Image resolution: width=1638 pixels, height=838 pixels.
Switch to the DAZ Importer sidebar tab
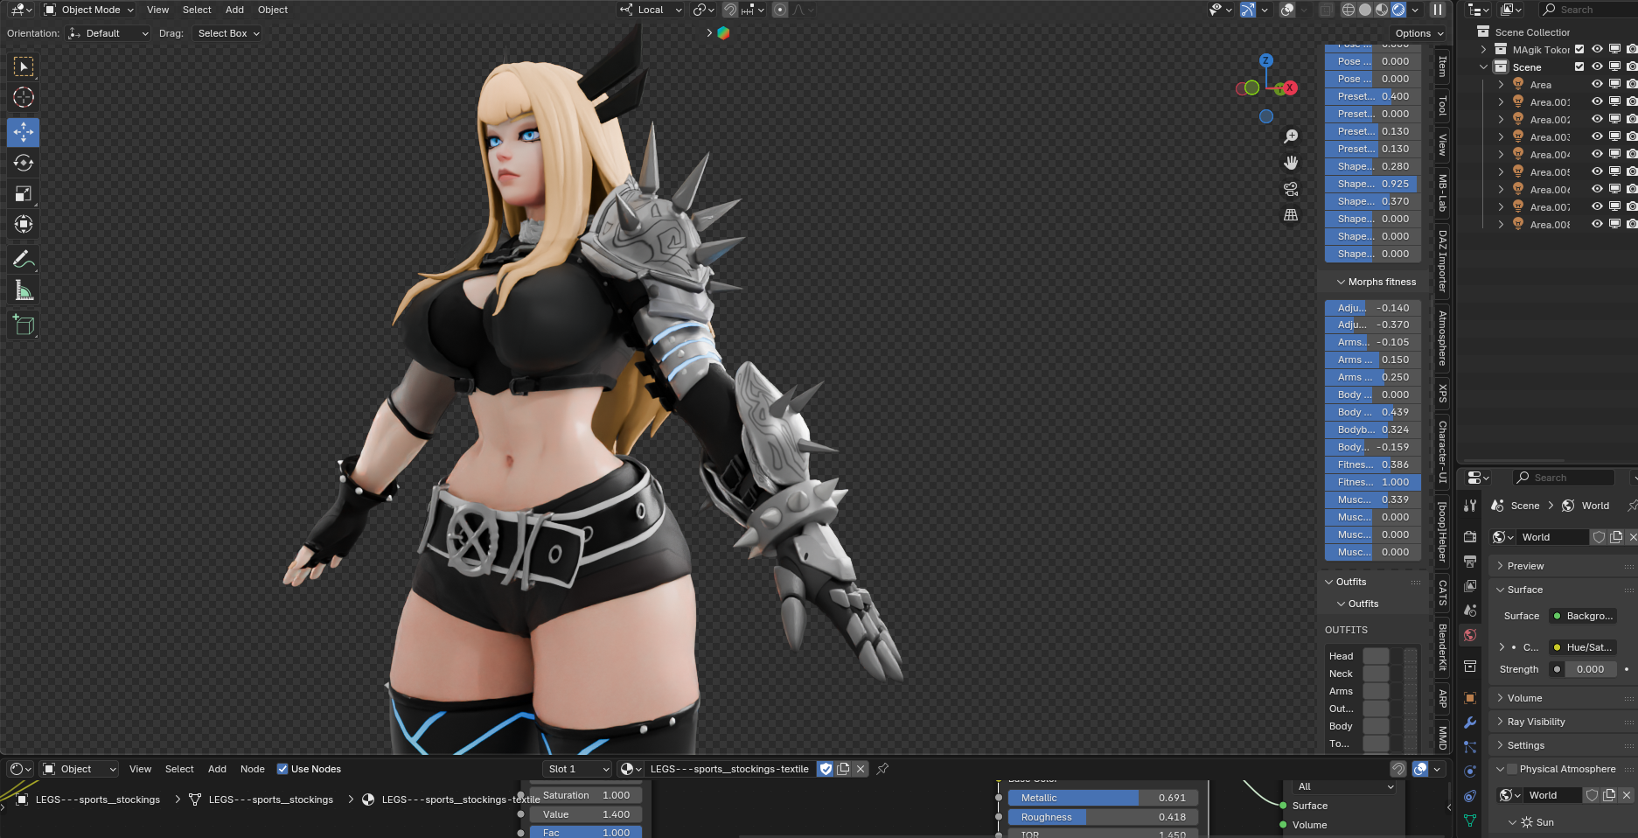[1442, 261]
